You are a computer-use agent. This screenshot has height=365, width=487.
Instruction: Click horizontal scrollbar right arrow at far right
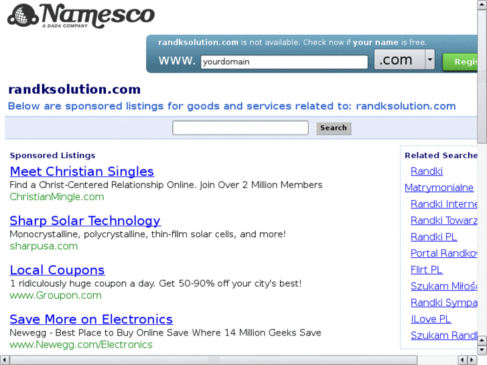pyautogui.click(x=472, y=360)
